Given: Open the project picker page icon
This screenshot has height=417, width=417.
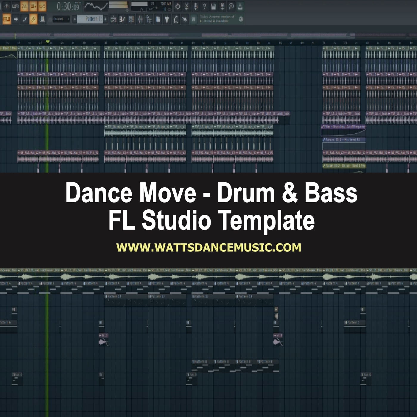Looking at the screenshot, I should [x=158, y=20].
